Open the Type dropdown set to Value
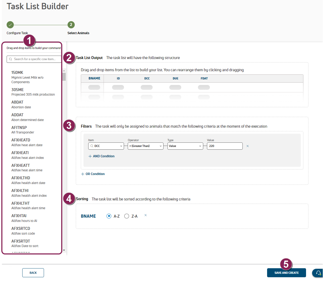 pyautogui.click(x=185, y=146)
